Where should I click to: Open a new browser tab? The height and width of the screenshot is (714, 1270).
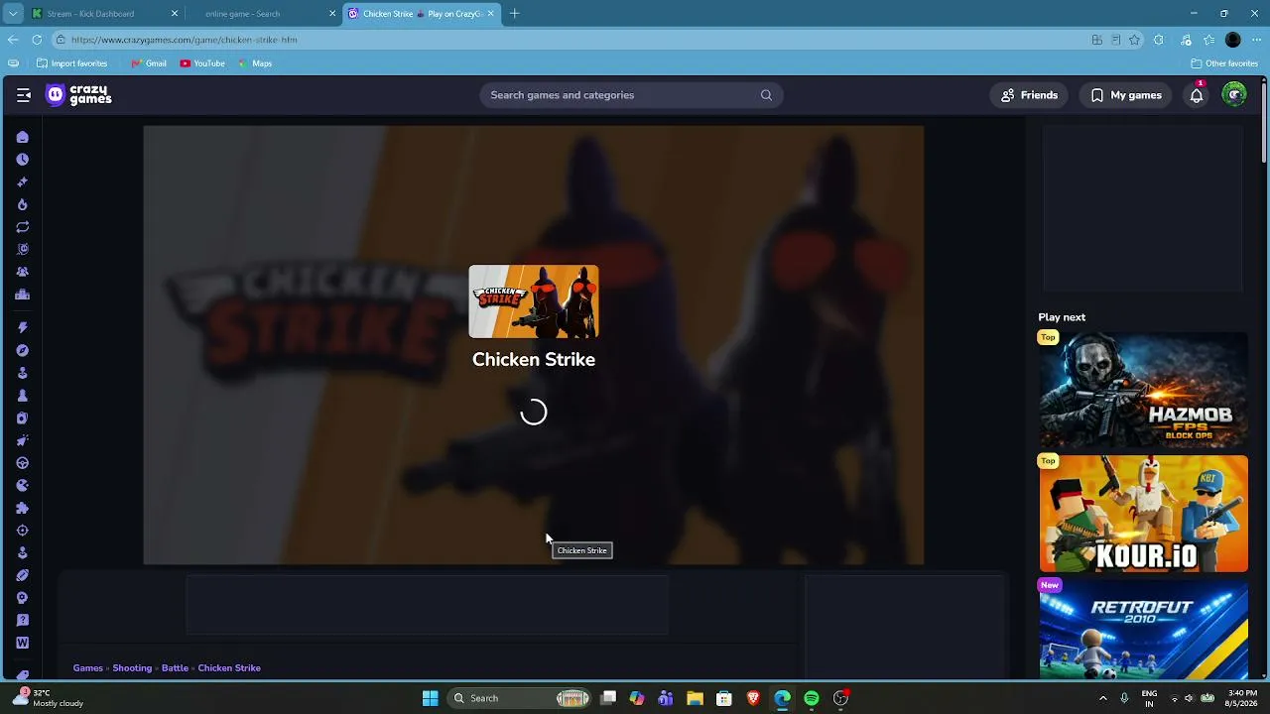514,14
